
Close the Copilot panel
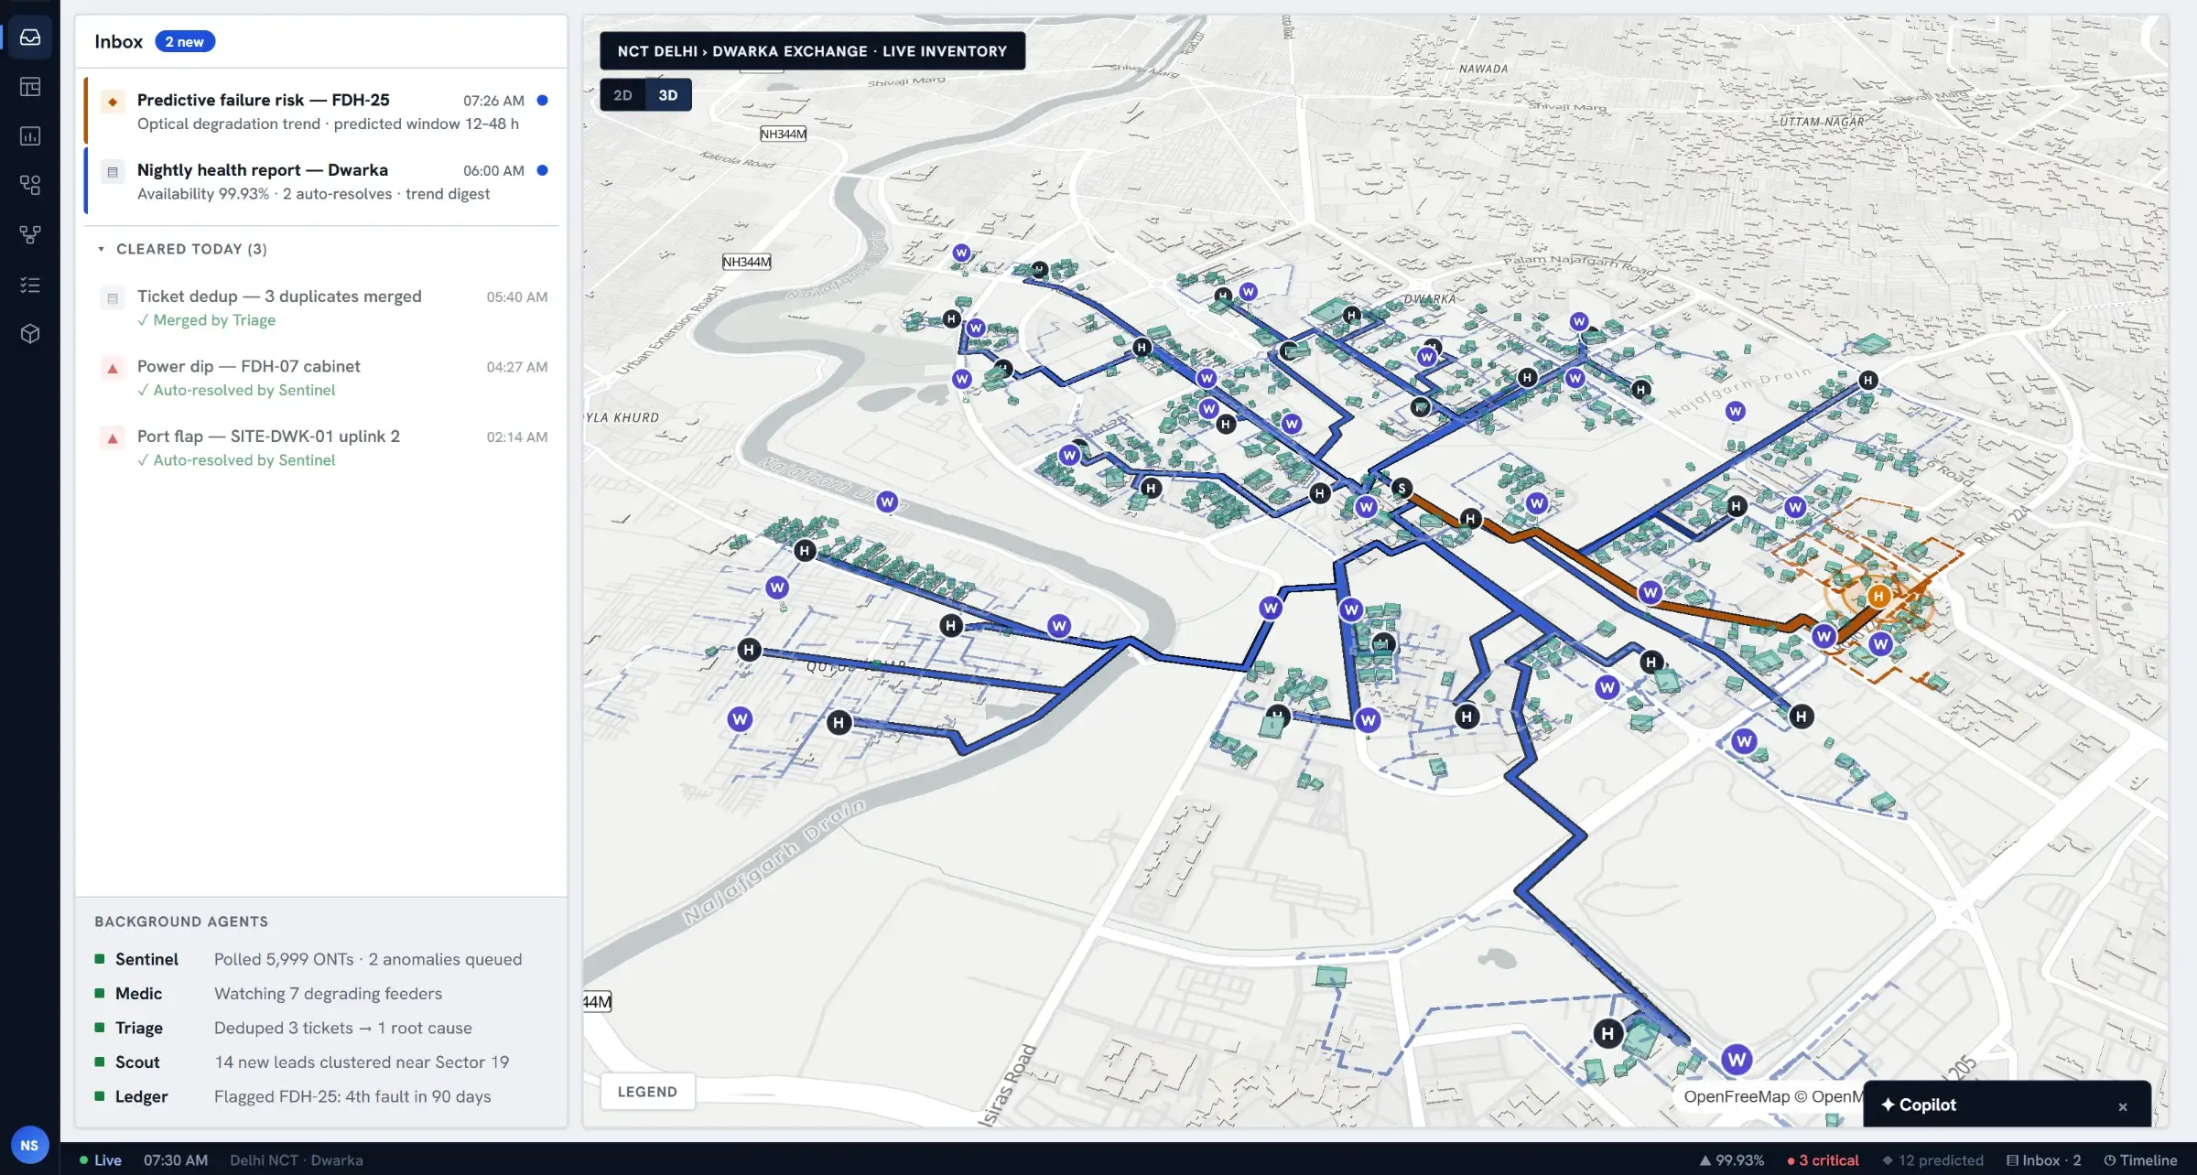pyautogui.click(x=2122, y=1106)
